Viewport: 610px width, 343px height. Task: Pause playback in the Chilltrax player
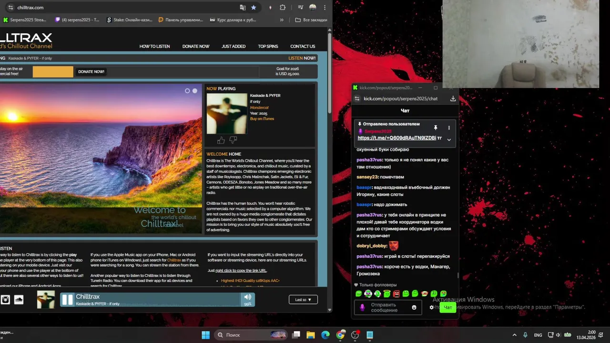67,300
